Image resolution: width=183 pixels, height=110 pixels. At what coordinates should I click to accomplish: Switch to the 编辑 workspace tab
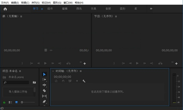pos(65,9)
